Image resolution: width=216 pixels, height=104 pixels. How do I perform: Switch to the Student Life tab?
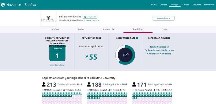(x=108, y=29)
